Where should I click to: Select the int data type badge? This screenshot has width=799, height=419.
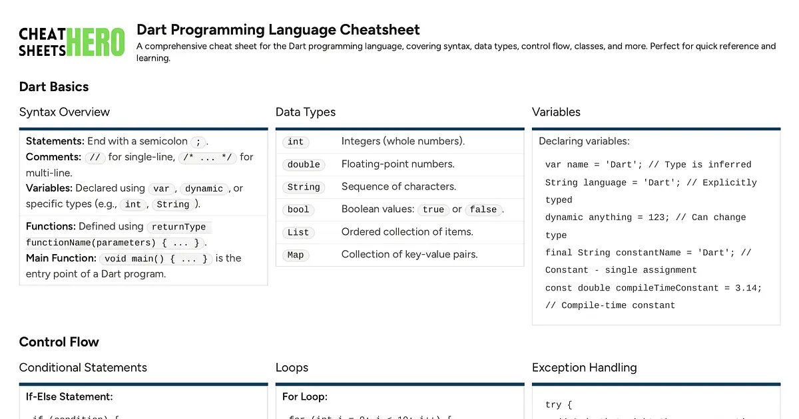click(295, 142)
